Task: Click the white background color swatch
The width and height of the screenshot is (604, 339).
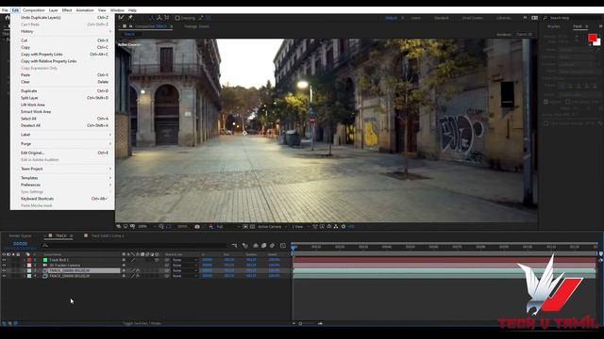Action: 597,42
